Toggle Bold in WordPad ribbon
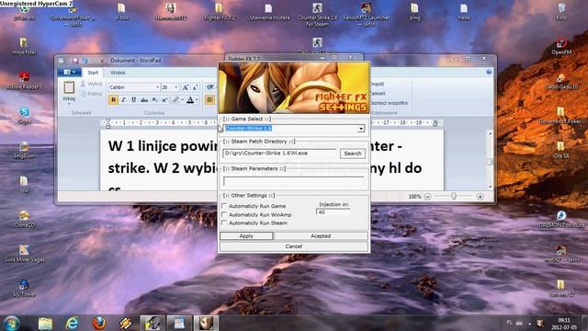 pos(113,100)
